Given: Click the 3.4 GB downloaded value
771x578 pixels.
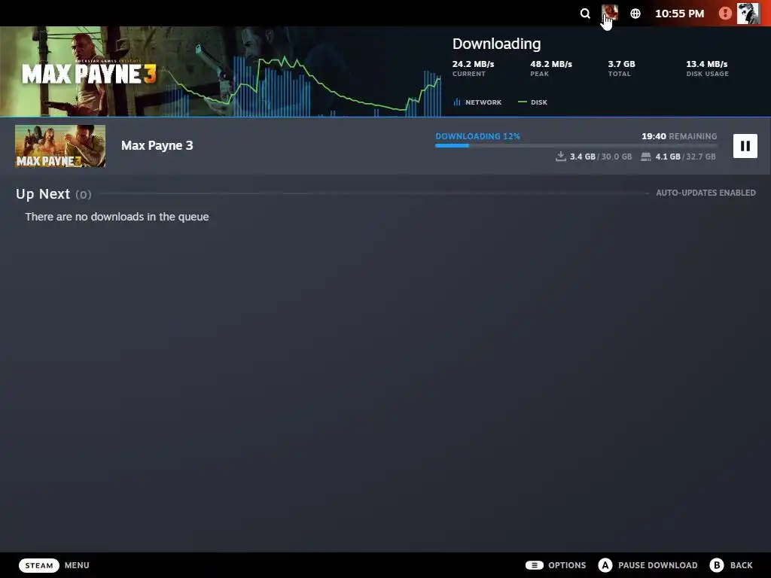Looking at the screenshot, I should coord(582,157).
